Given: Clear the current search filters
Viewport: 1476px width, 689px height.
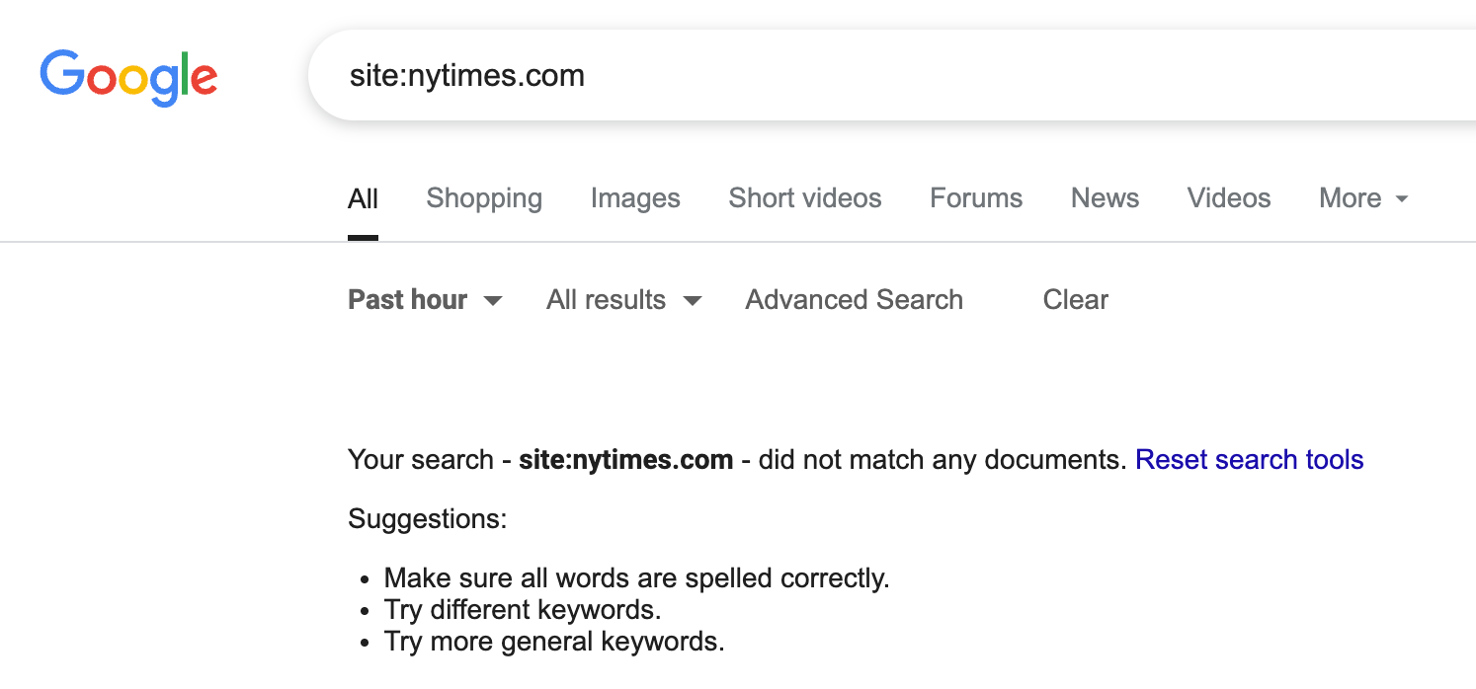Looking at the screenshot, I should click(1075, 299).
